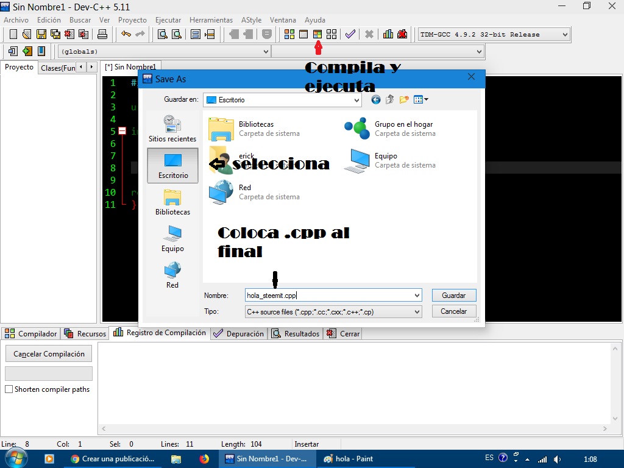Expand the Tipo file type dropdown
This screenshot has height=468, width=624.
tap(417, 311)
